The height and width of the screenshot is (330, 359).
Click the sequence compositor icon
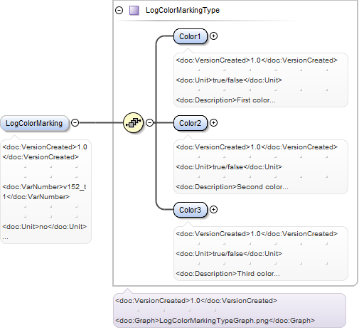tap(134, 122)
